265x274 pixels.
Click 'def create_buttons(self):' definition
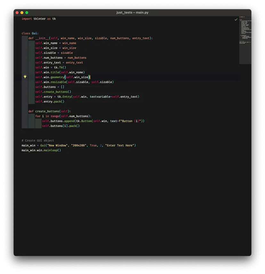pyautogui.click(x=50, y=111)
